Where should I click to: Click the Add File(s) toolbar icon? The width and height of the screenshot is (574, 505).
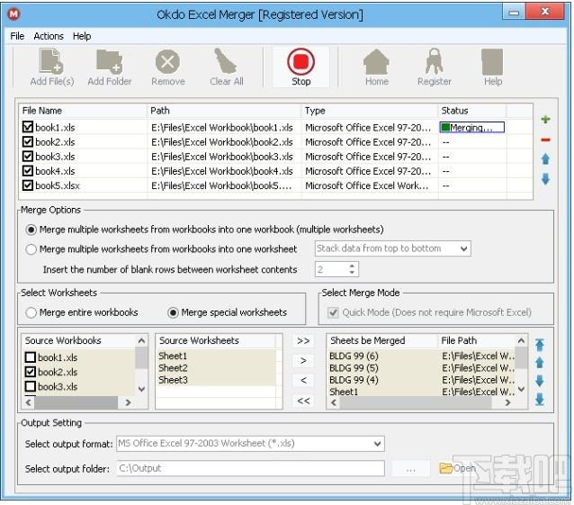click(x=51, y=61)
